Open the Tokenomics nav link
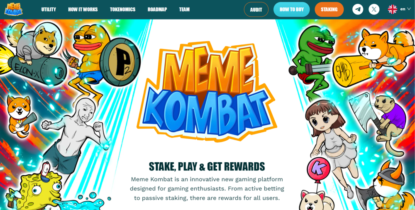This screenshot has height=210, width=415. tap(122, 10)
